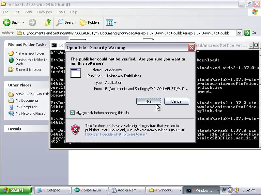Click the My Computer icon in sidebar
Viewport: 261px width, 195px height.
[x=11, y=107]
